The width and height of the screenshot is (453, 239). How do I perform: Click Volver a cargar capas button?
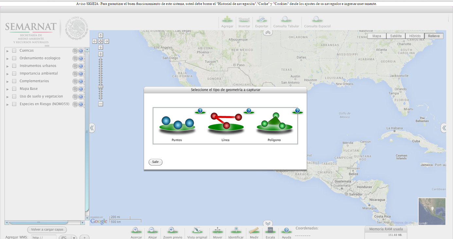(x=47, y=230)
